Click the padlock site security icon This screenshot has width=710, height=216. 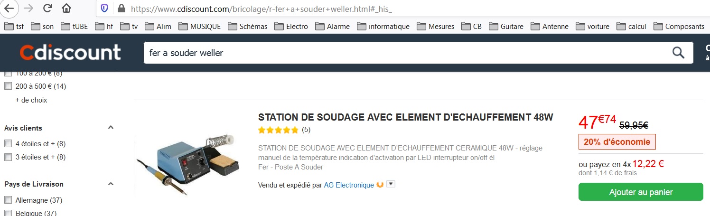(121, 8)
